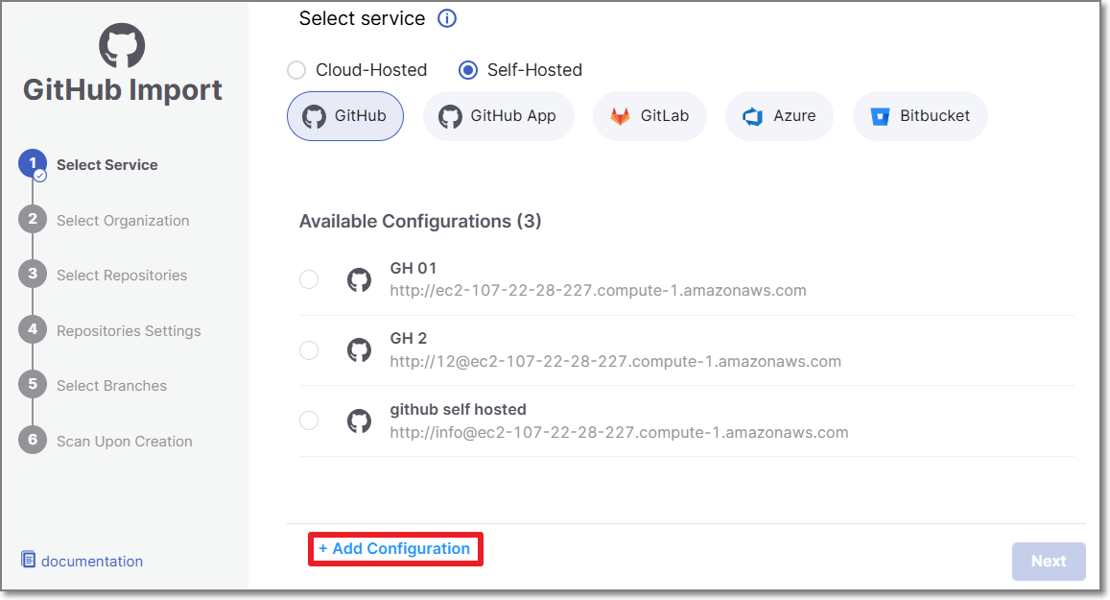Go to step 2 Select Organization
Screen dimensions: 1110x600
(x=123, y=221)
